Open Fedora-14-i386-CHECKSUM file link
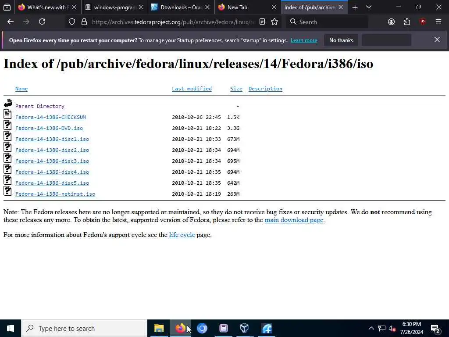The image size is (449, 337). [x=51, y=117]
